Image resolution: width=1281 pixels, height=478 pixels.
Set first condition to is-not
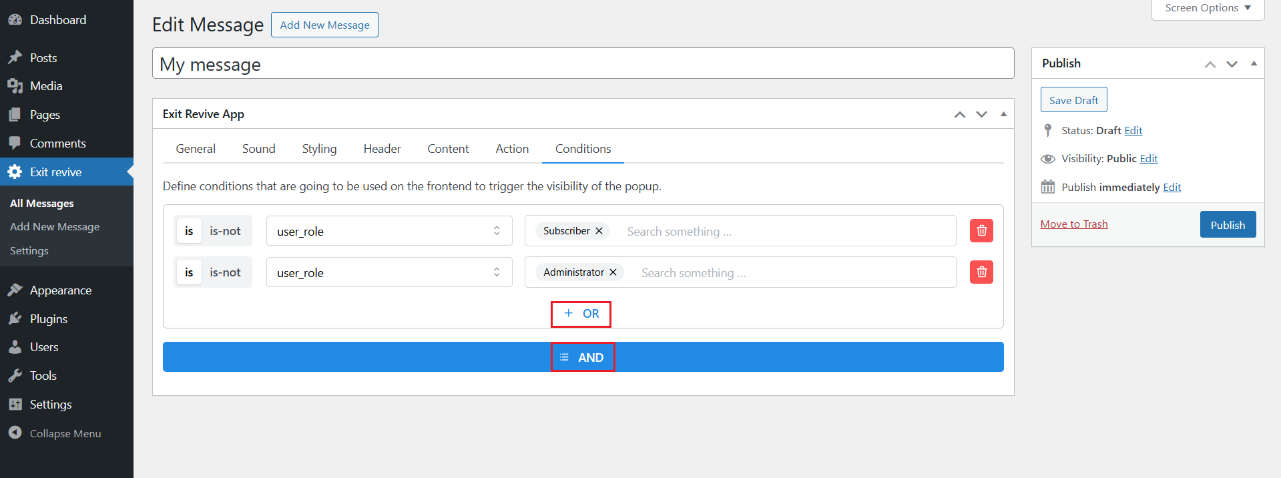(x=225, y=231)
